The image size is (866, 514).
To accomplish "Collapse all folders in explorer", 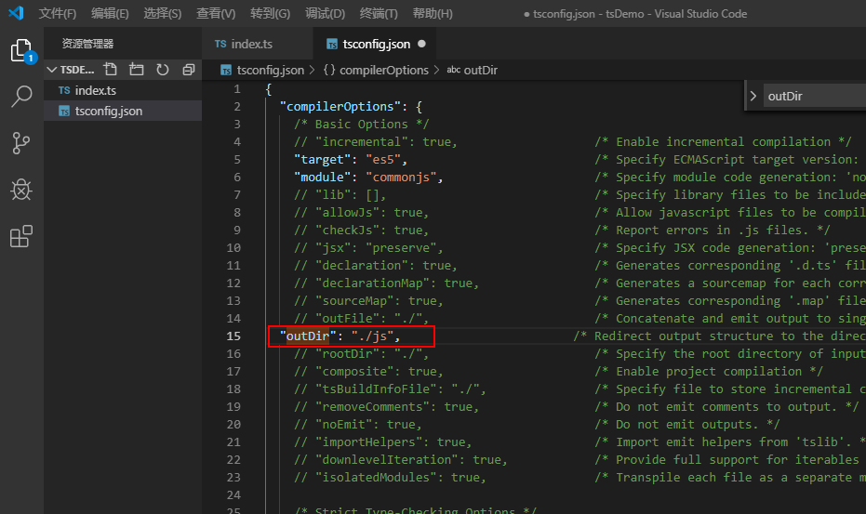I will pos(188,70).
